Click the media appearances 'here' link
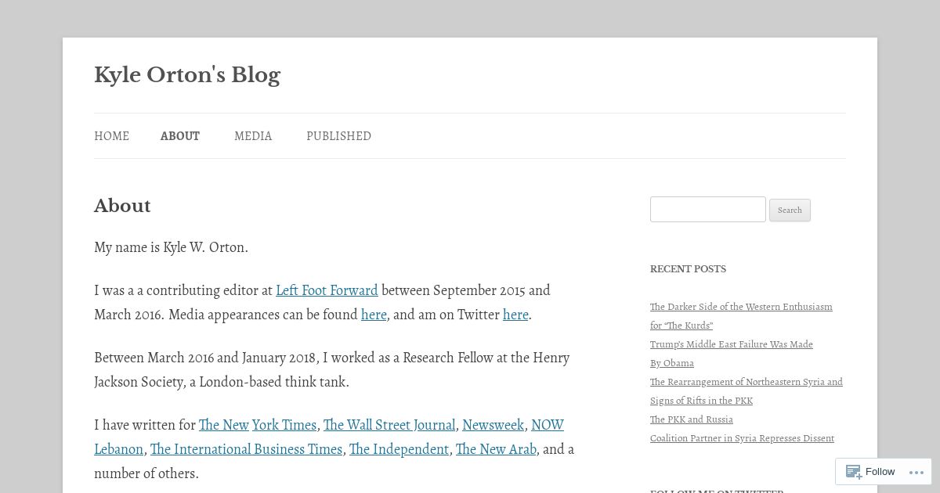This screenshot has width=940, height=493. tap(374, 315)
